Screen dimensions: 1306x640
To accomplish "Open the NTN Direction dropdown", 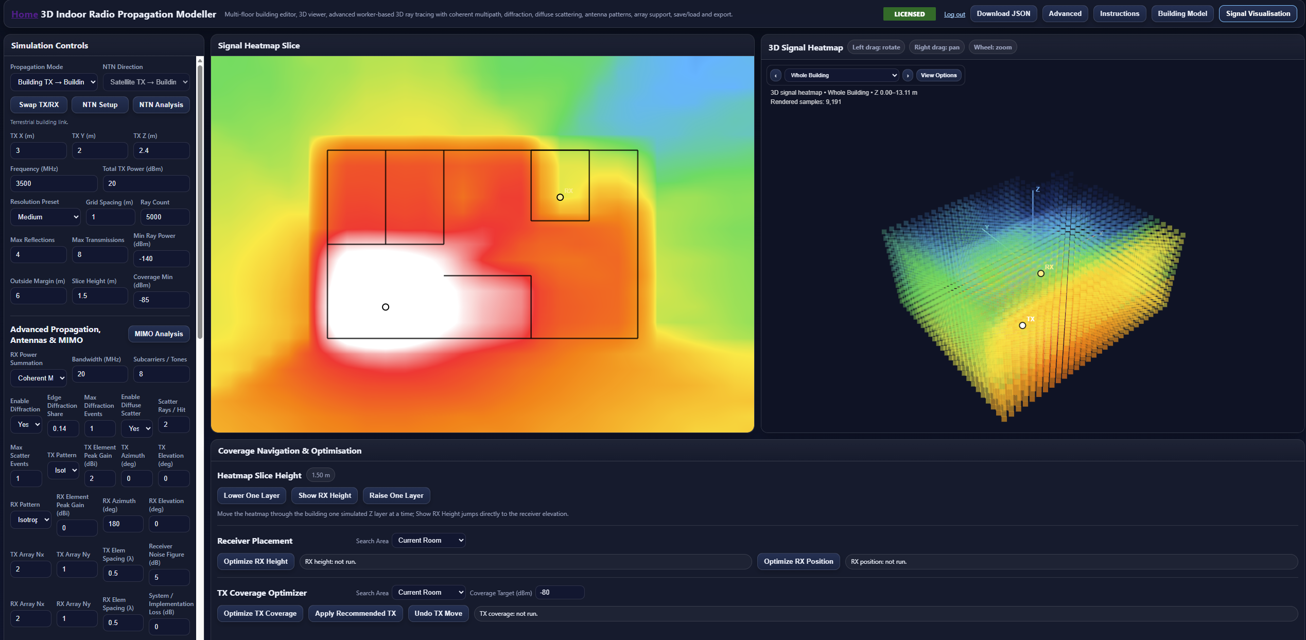I will pos(146,82).
